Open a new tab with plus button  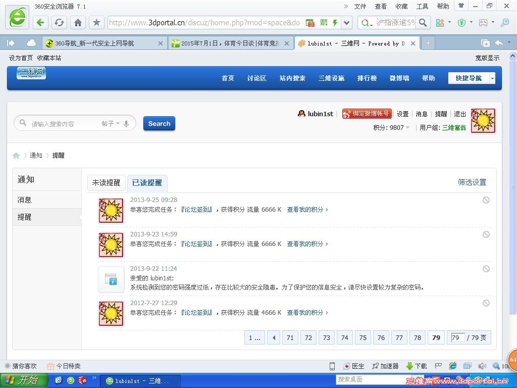428,43
